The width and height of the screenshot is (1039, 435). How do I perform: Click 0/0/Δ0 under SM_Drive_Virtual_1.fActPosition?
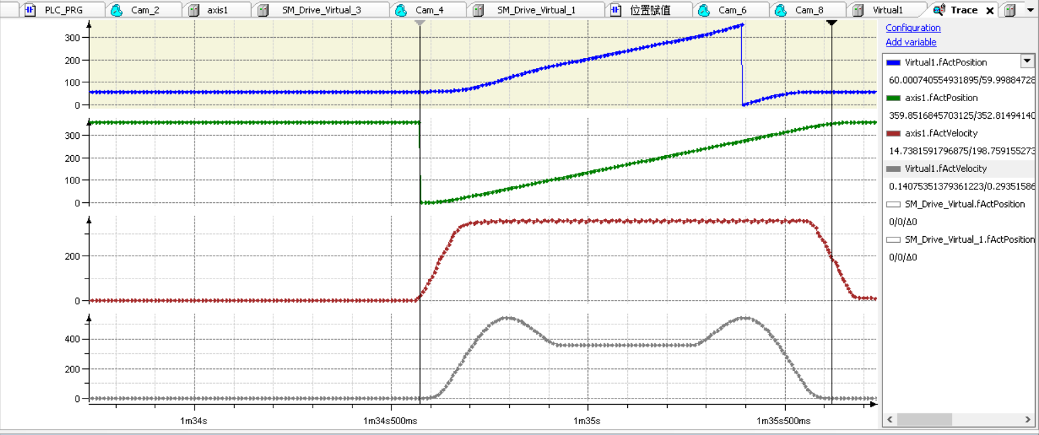point(903,257)
